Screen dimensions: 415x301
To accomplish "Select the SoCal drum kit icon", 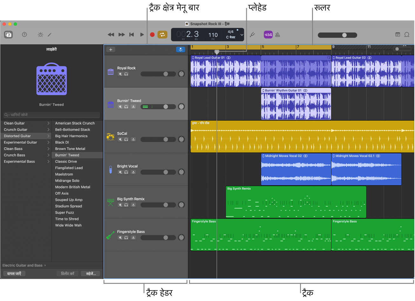I will coord(110,137).
